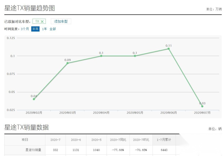Click the 添加车型 button
This screenshot has width=224, height=156.
tap(61, 21)
